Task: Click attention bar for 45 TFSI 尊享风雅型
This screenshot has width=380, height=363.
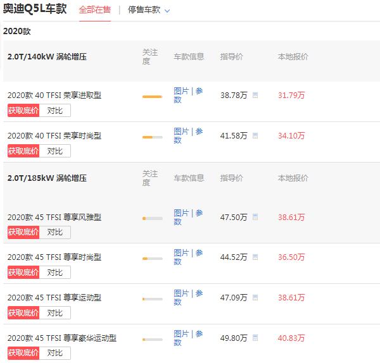Action: [153, 219]
